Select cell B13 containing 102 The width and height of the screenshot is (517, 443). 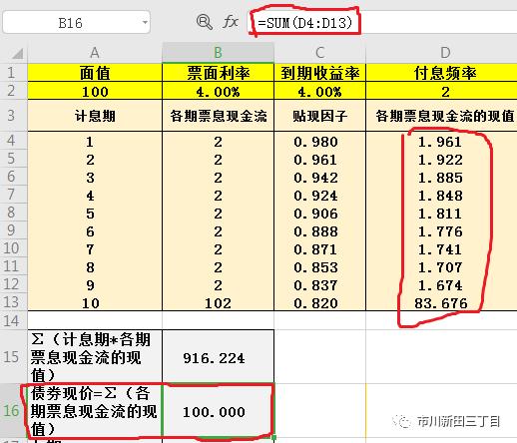pos(218,302)
